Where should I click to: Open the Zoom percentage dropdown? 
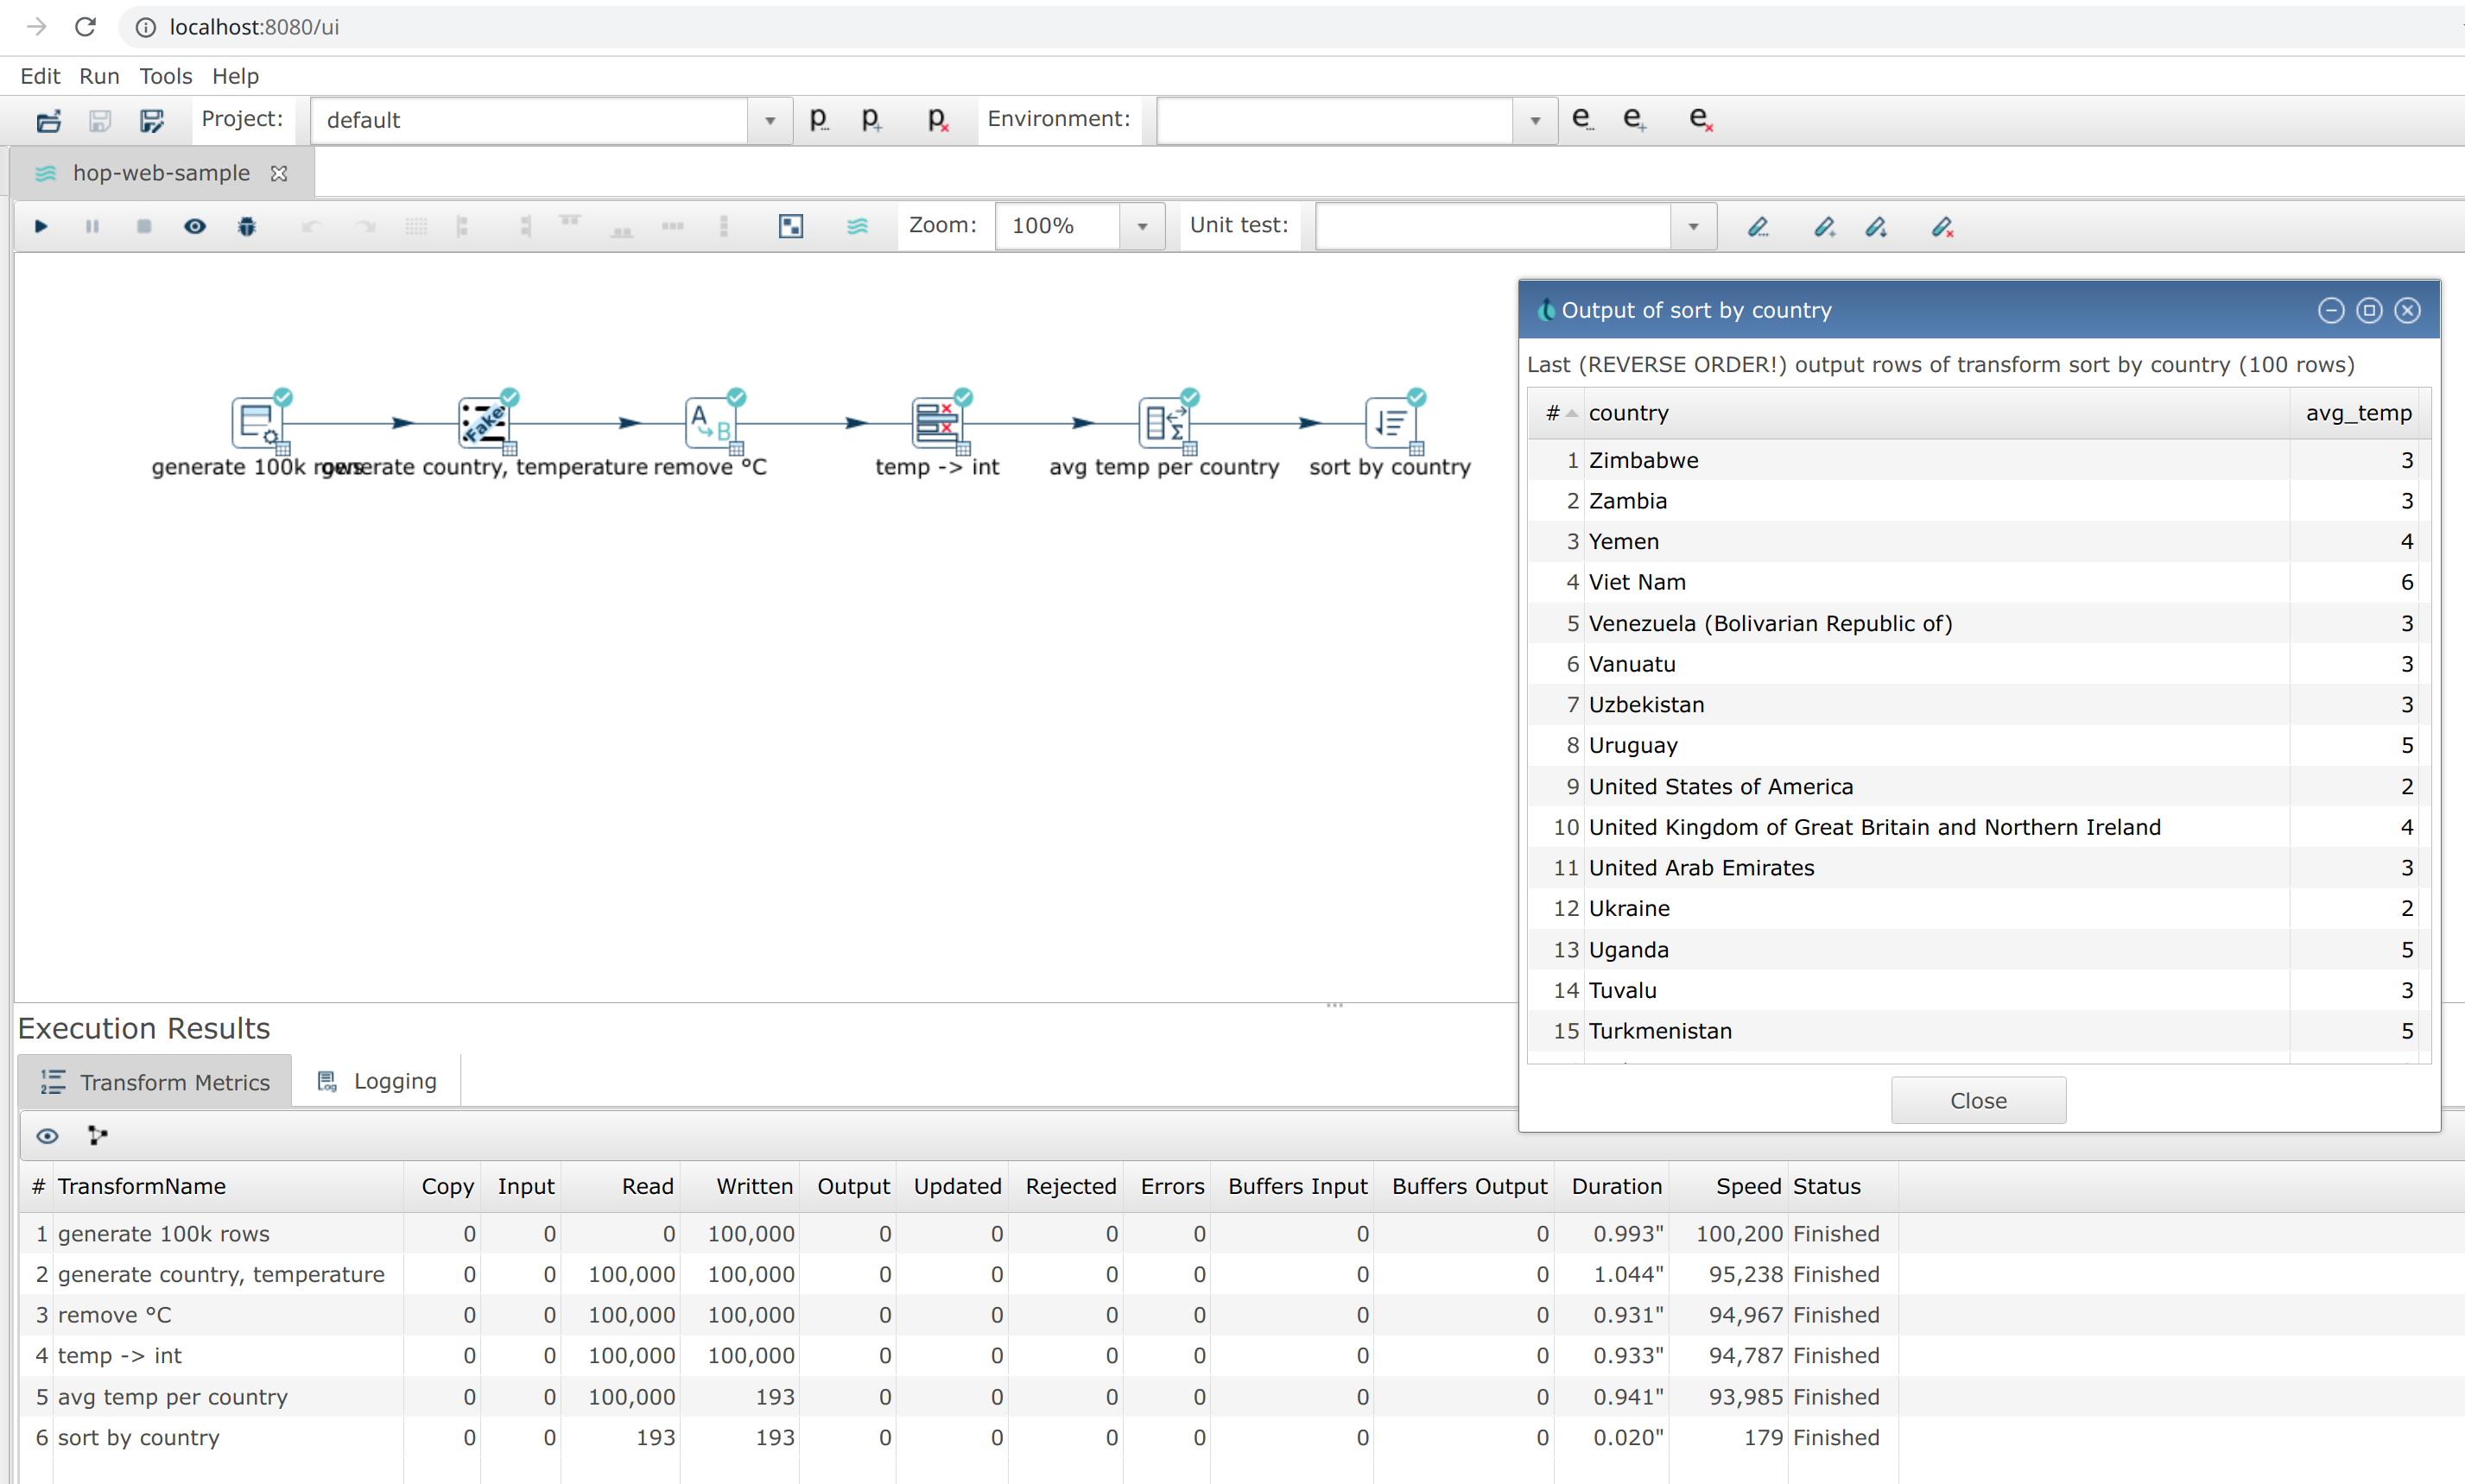pos(1142,226)
